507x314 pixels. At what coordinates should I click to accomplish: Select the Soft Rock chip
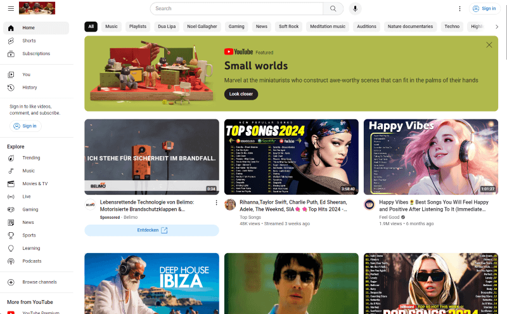pyautogui.click(x=289, y=27)
